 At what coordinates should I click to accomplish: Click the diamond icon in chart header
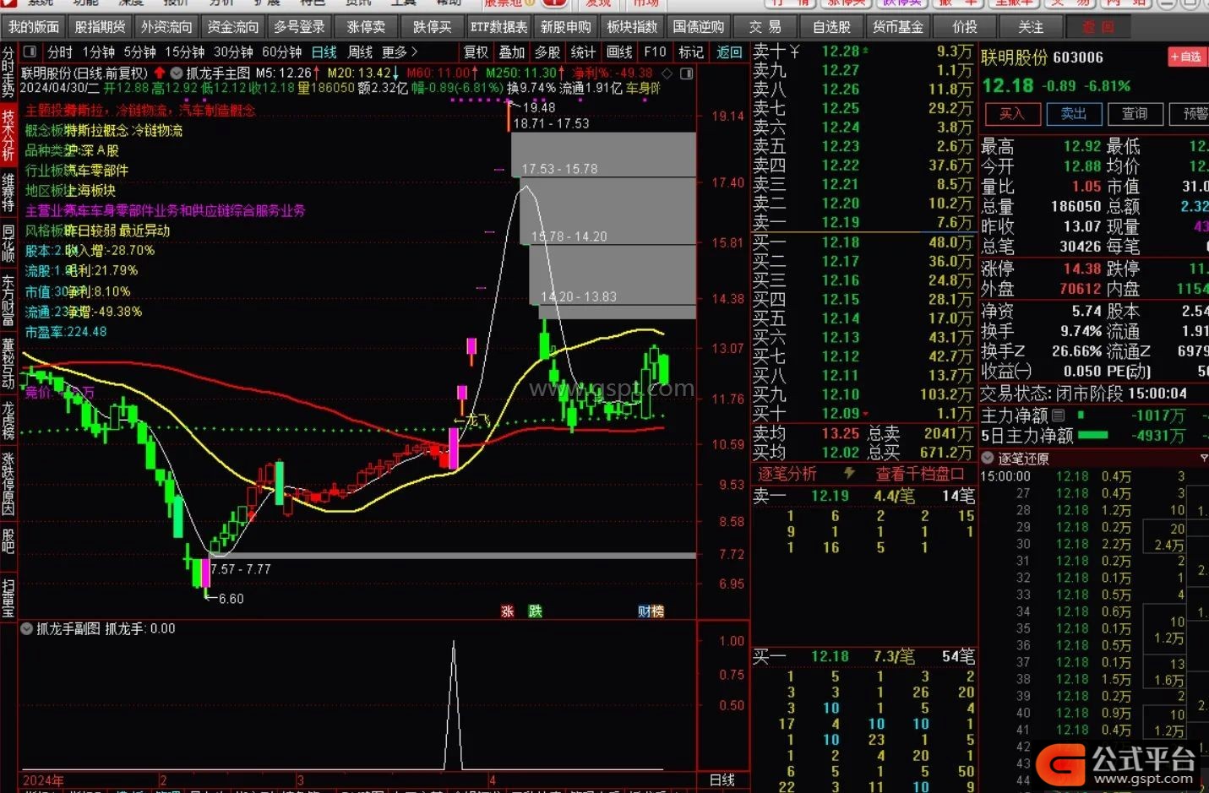pyautogui.click(x=667, y=73)
